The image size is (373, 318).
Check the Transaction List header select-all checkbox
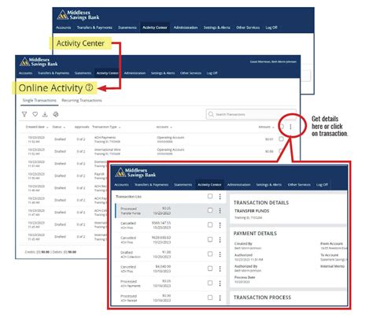click(210, 196)
